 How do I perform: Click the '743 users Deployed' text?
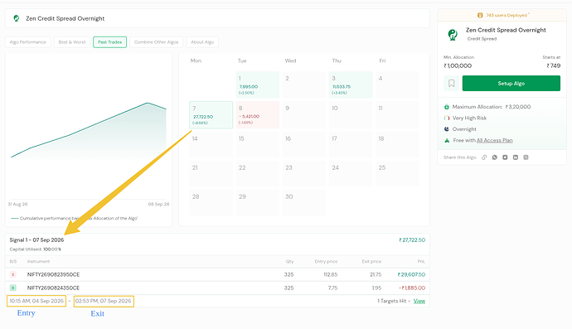(507, 15)
